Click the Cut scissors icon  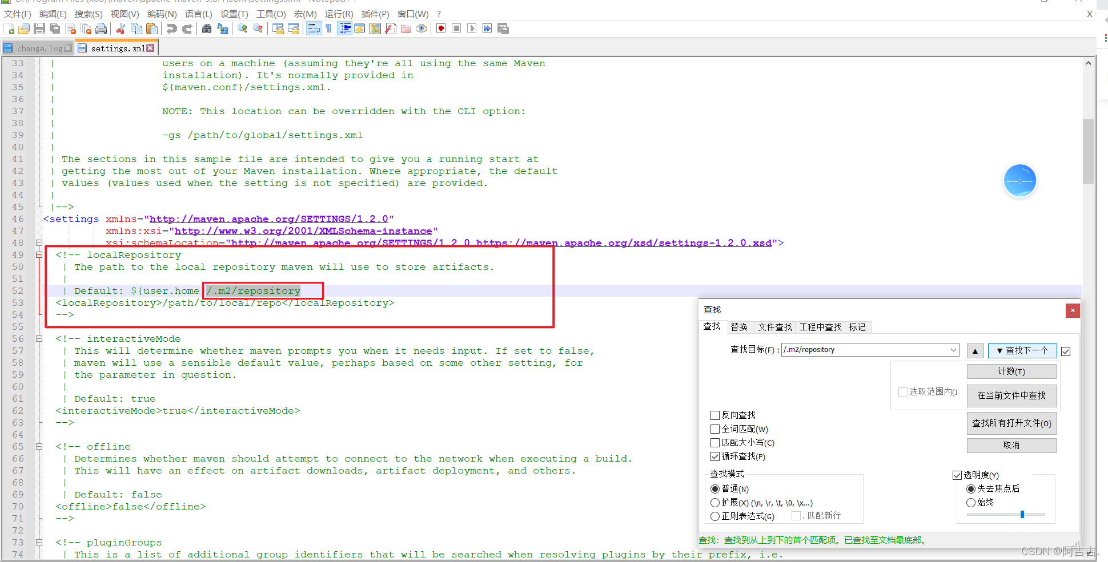coord(121,29)
